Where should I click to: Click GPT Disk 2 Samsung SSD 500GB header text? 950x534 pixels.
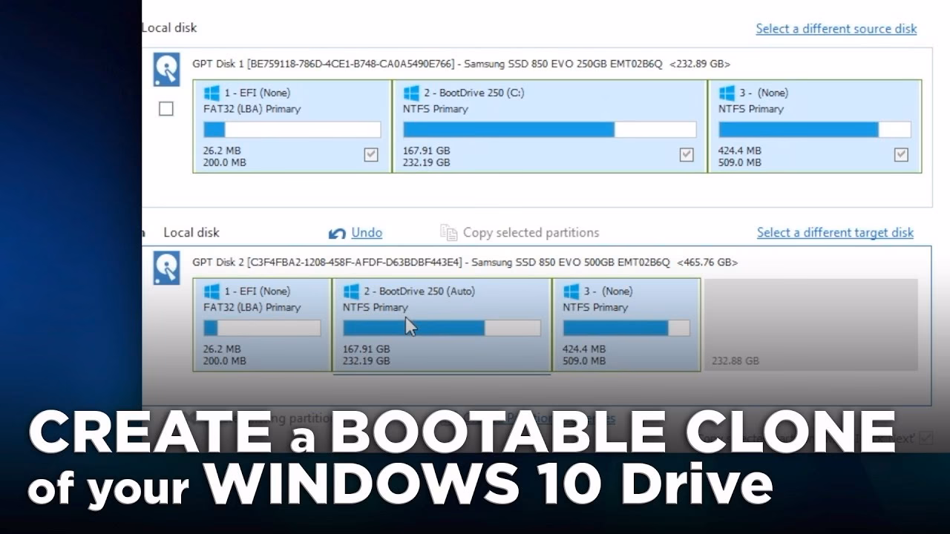[465, 263]
